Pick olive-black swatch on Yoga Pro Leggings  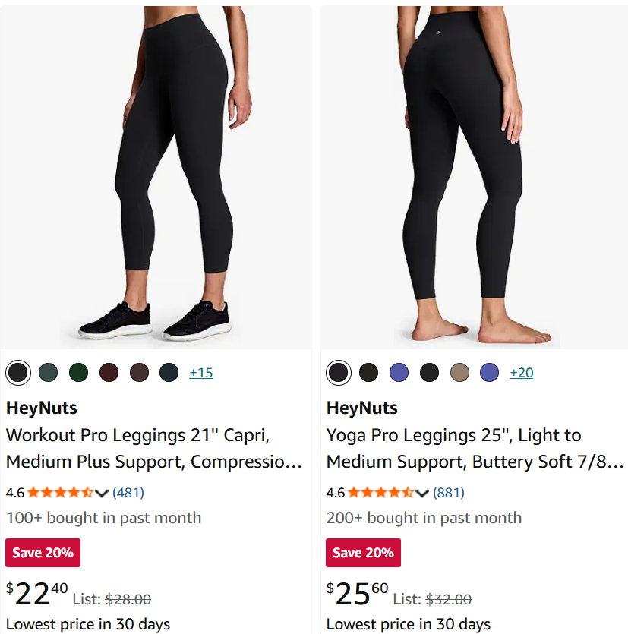[368, 372]
